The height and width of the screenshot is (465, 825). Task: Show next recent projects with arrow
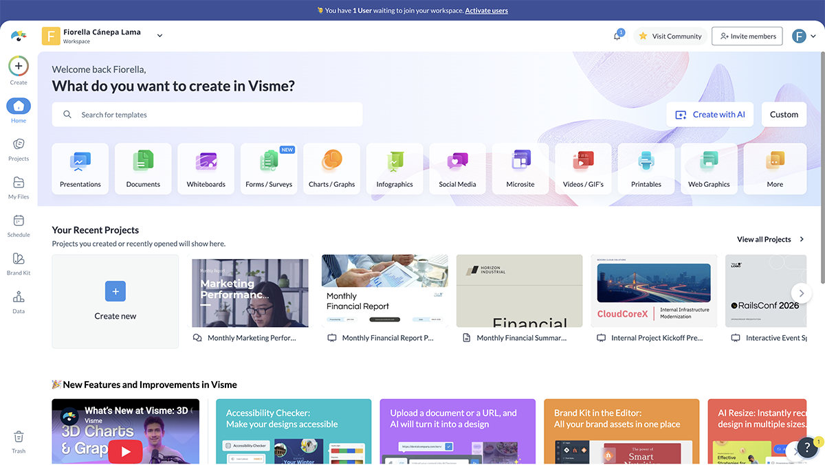pyautogui.click(x=801, y=293)
